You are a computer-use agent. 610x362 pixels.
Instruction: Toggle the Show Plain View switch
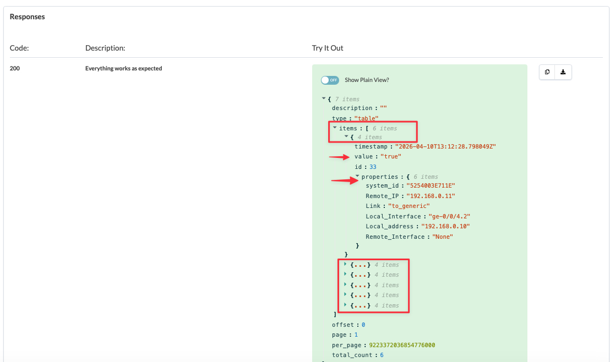[x=330, y=80]
